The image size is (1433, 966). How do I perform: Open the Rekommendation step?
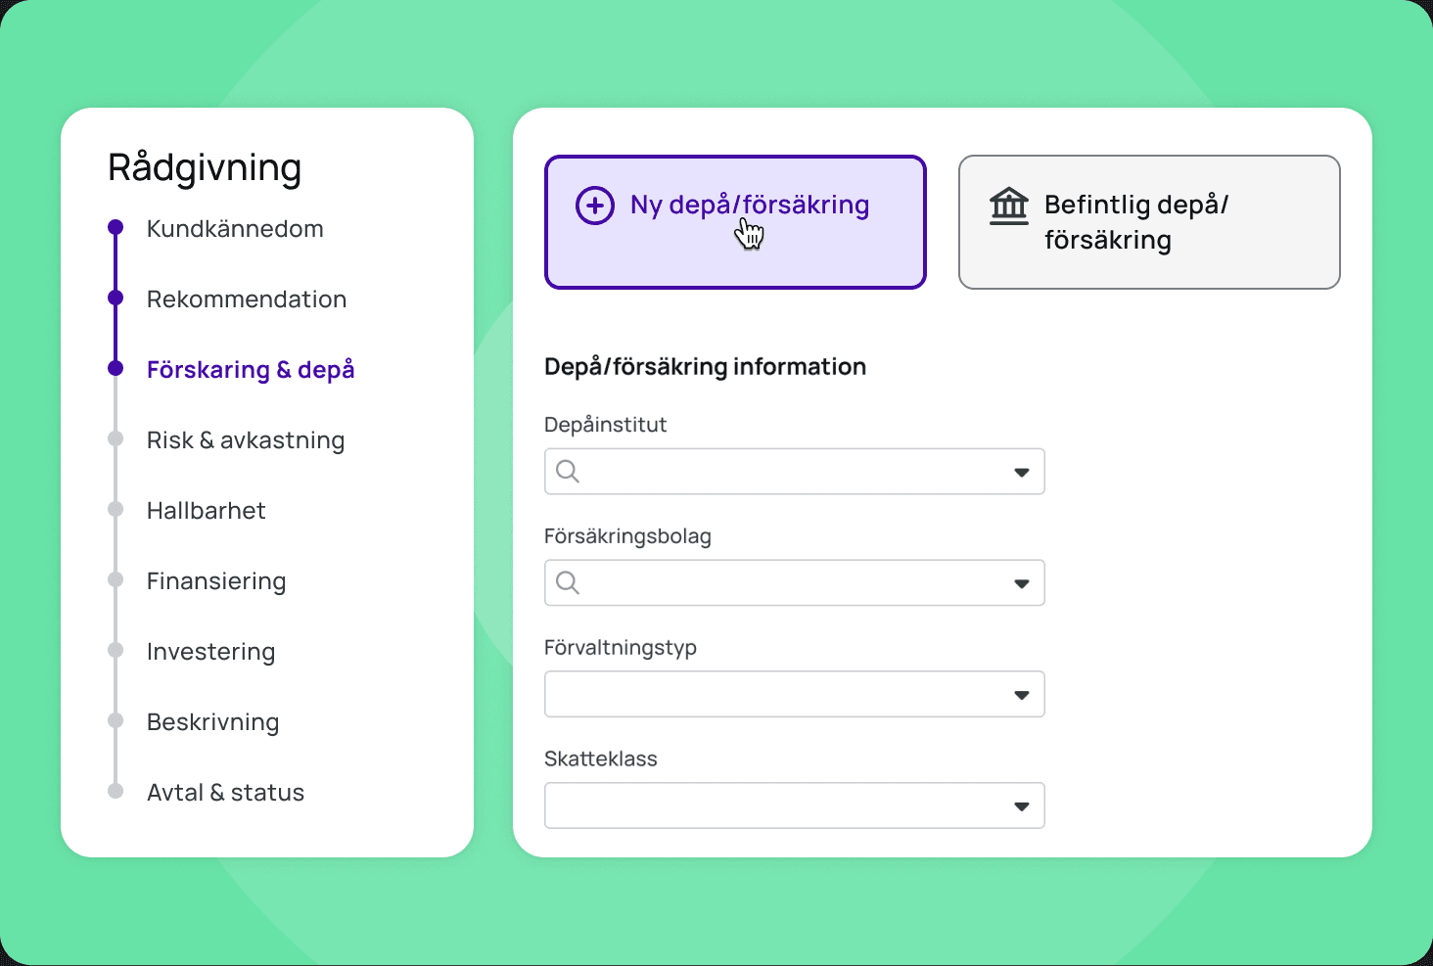(x=247, y=299)
